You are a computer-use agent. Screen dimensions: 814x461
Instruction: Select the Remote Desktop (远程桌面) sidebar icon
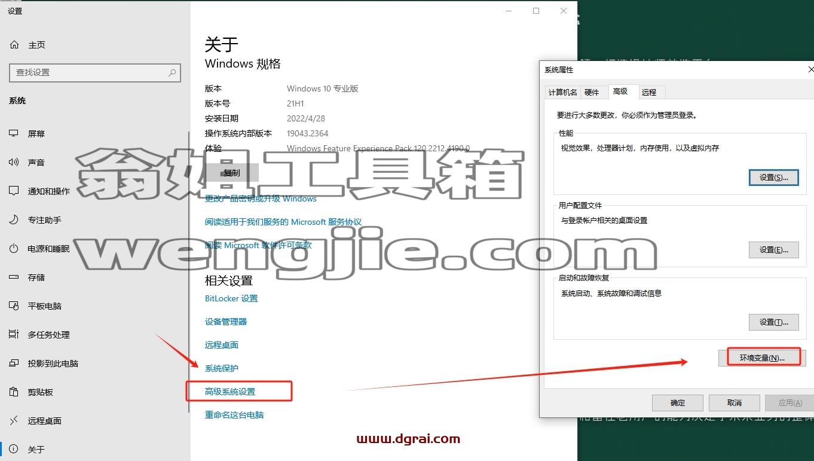point(14,420)
